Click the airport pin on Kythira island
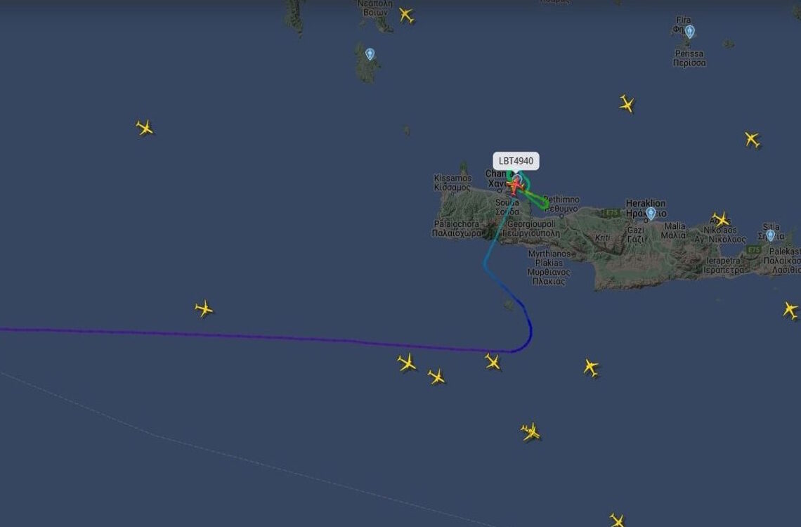This screenshot has height=527, width=801. pos(370,53)
